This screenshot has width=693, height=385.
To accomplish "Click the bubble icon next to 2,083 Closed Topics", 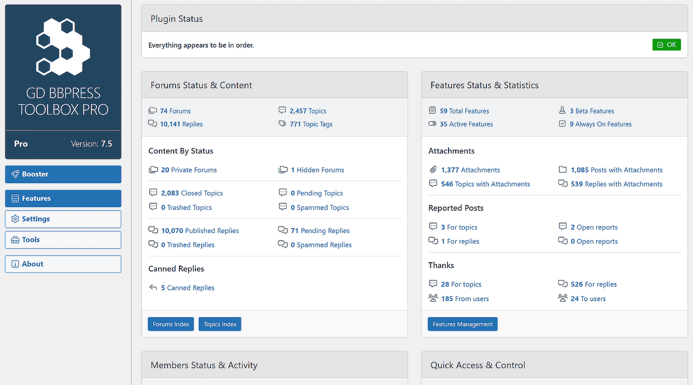I will tap(153, 193).
